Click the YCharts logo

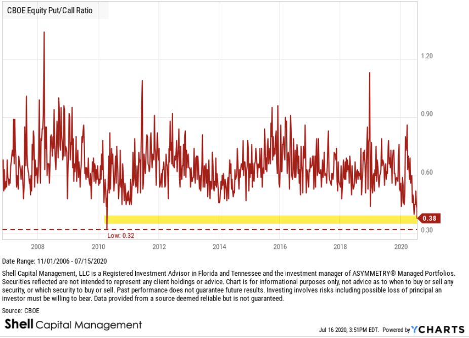[x=438, y=329]
